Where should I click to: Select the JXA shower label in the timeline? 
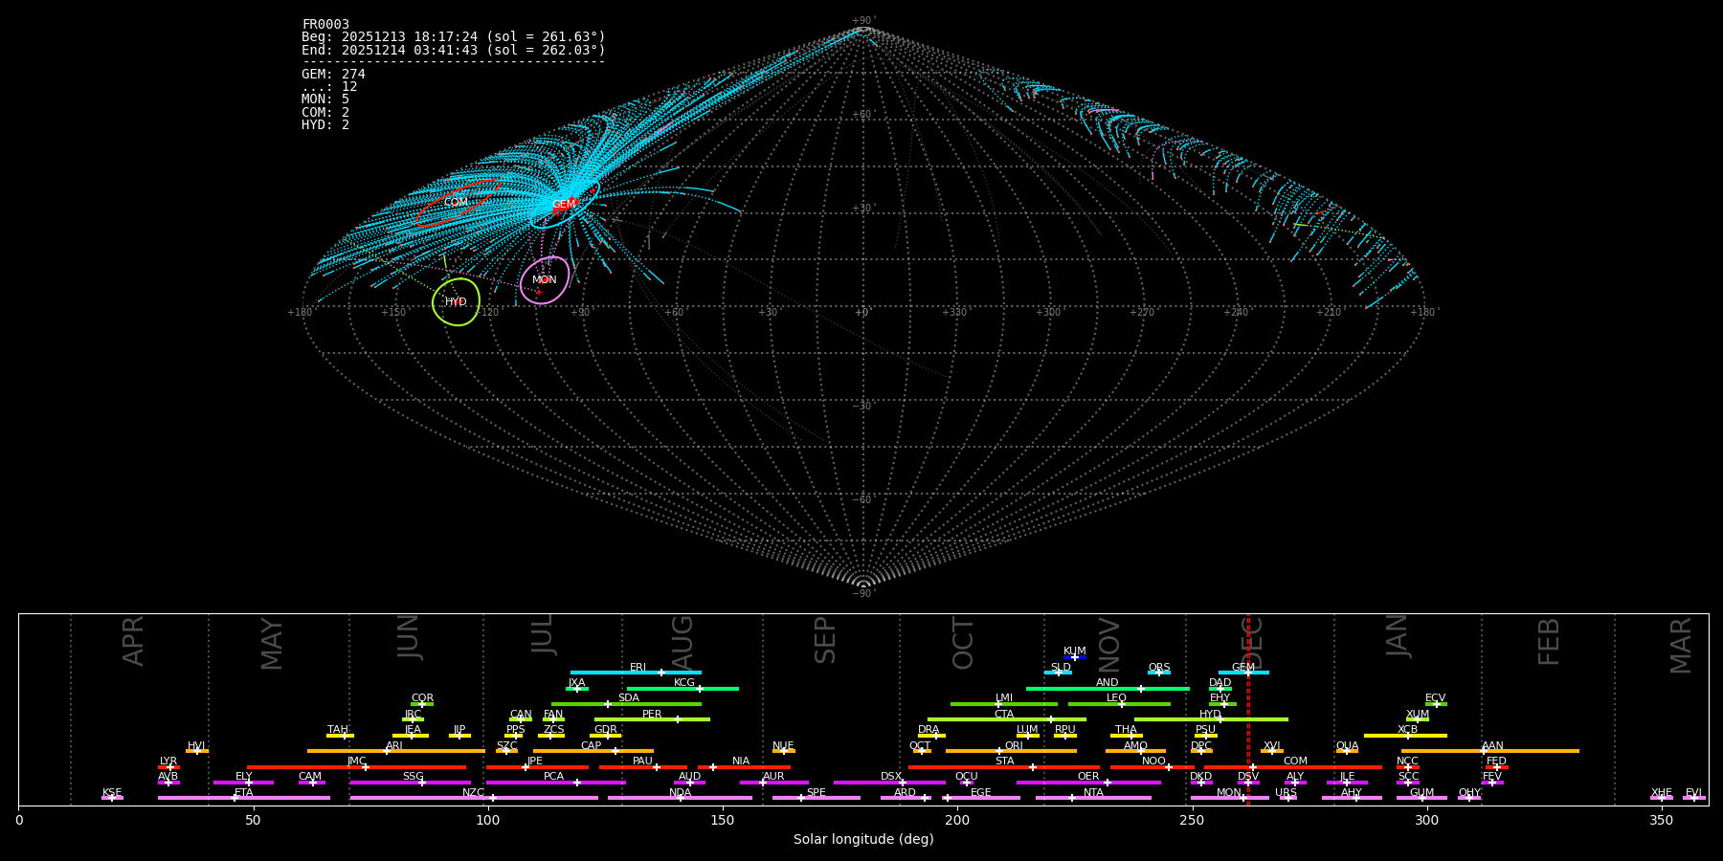[576, 683]
